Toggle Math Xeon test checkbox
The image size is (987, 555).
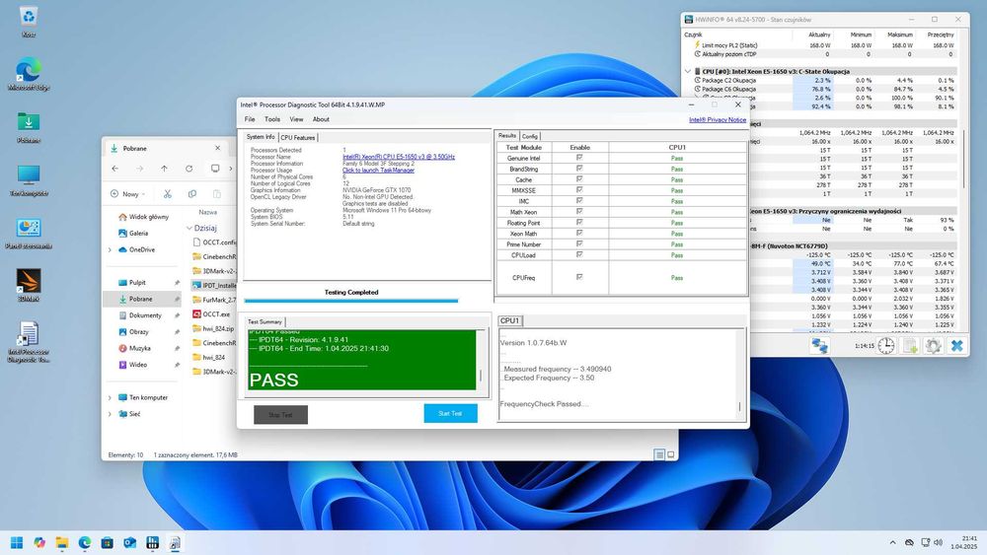579,212
